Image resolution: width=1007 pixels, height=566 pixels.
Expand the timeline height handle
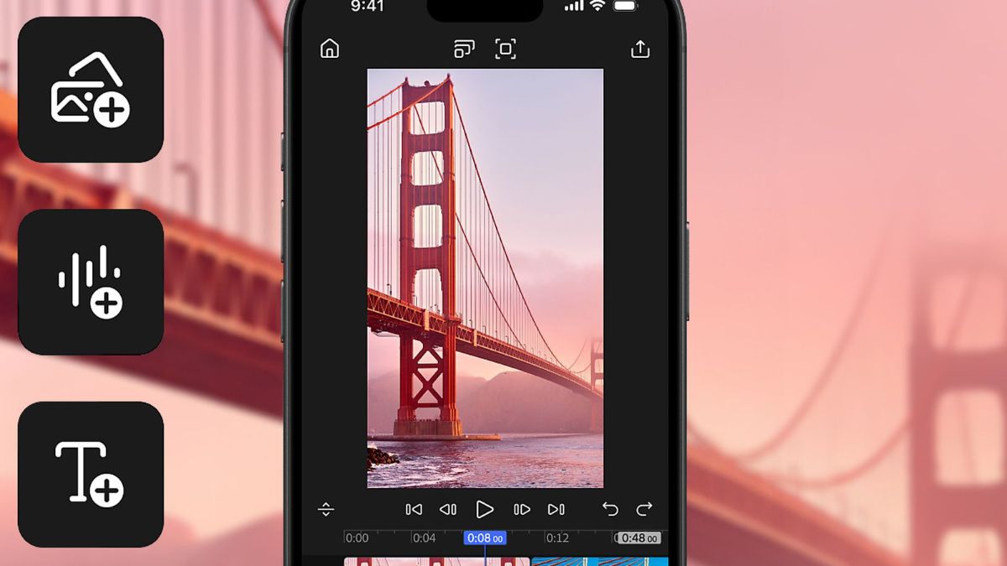tap(326, 509)
